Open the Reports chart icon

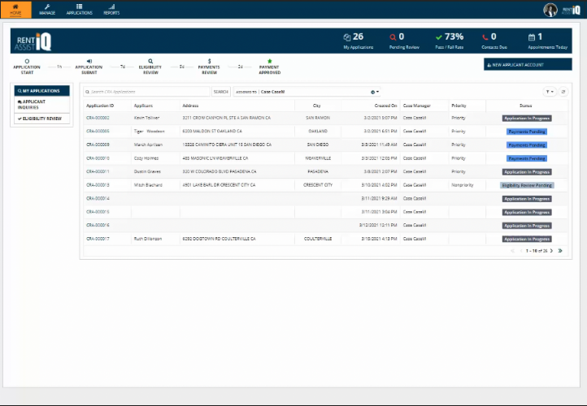(x=111, y=9)
